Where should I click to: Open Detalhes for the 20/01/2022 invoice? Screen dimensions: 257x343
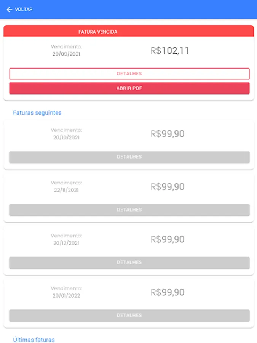(x=129, y=316)
